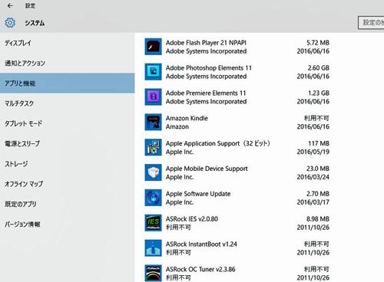Screen dimensions: 384x282
Task: Select the Apple Mobile Device Support name
Action: point(207,169)
